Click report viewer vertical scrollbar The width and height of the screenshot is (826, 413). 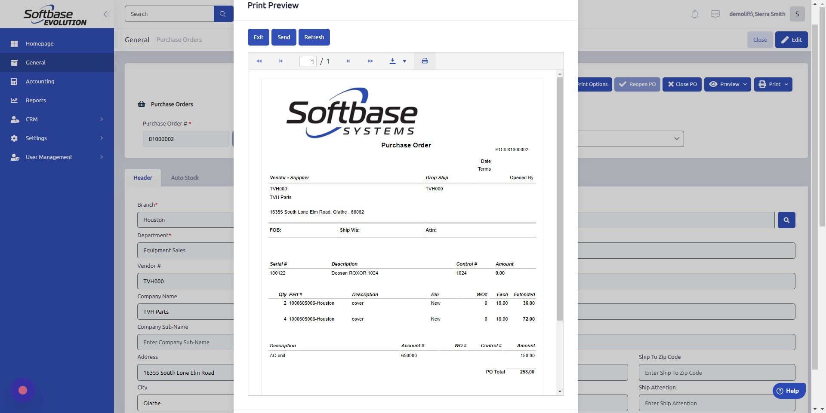tap(560, 199)
